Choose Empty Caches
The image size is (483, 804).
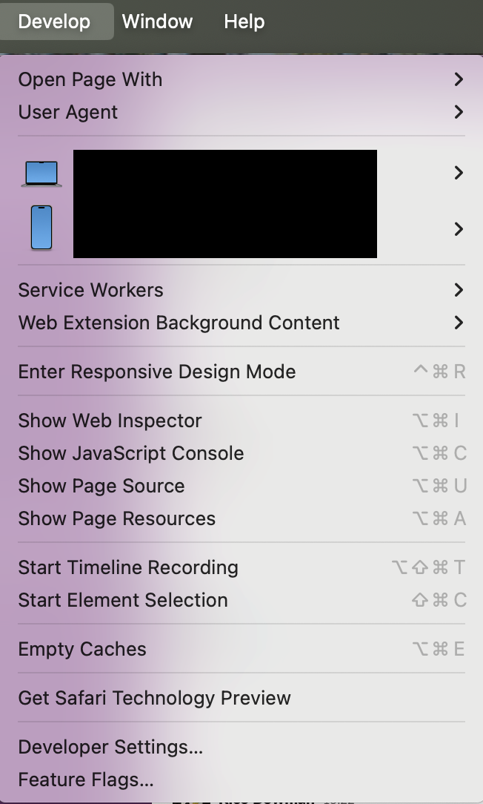tap(82, 649)
